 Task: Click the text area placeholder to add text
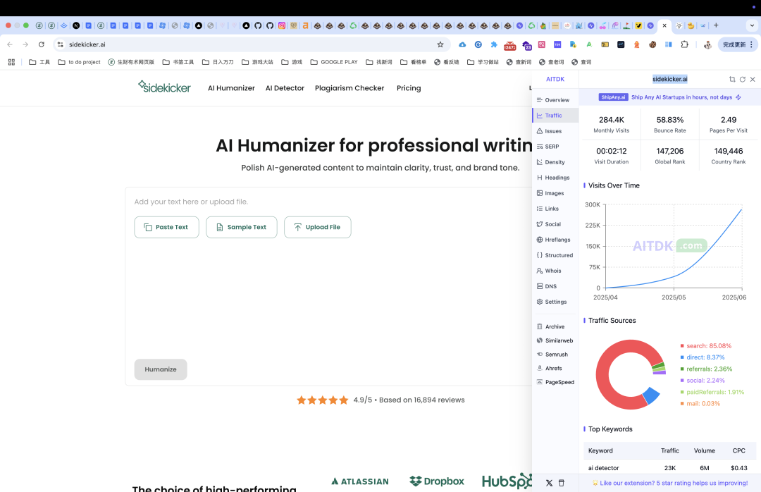(x=191, y=202)
